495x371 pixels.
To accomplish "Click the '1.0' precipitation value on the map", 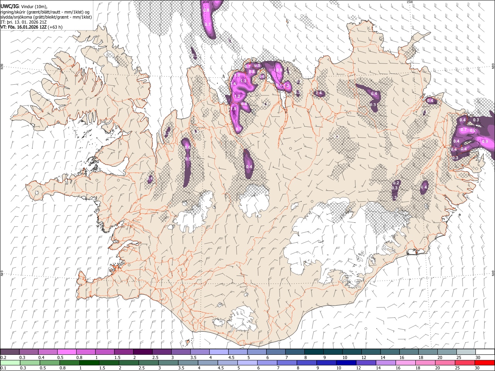I will point(237,75).
